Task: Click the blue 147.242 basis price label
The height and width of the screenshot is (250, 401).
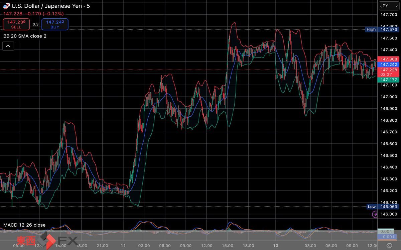Action: pos(388,65)
